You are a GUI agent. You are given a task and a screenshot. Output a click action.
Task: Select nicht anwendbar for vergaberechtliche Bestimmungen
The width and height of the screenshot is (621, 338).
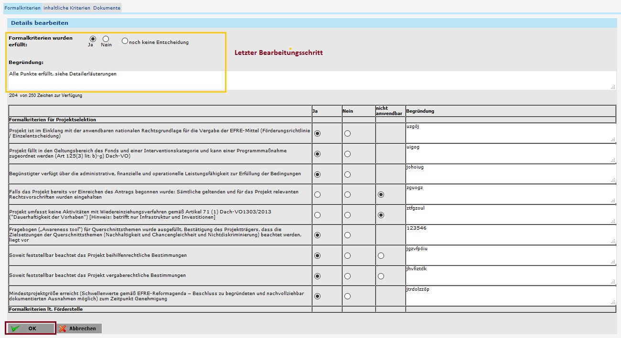(x=381, y=276)
